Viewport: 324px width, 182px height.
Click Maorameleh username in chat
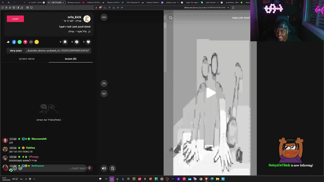[x=39, y=139]
